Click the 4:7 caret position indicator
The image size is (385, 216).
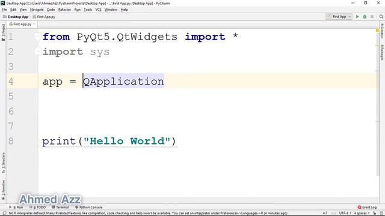325,213
